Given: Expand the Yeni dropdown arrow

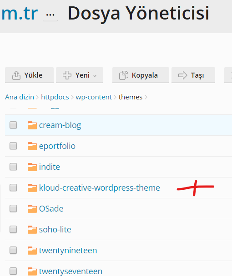Looking at the screenshot, I should (95, 76).
